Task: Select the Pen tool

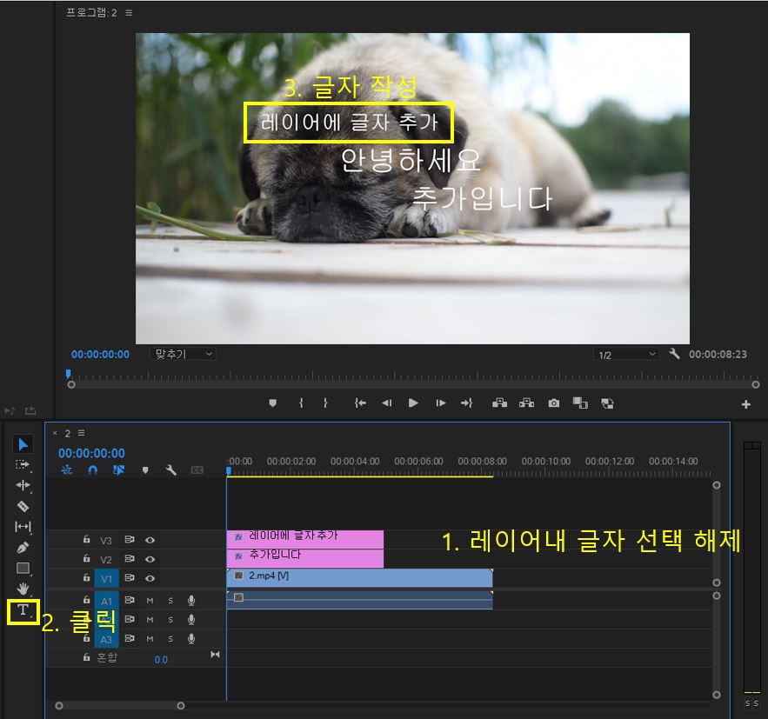Action: pyautogui.click(x=23, y=547)
